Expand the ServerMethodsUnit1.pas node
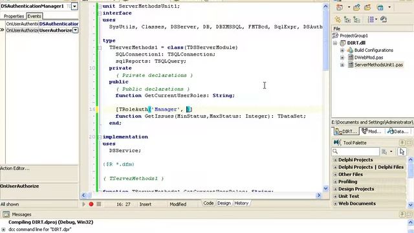Viewport: 414px width, 233px height. (x=342, y=65)
